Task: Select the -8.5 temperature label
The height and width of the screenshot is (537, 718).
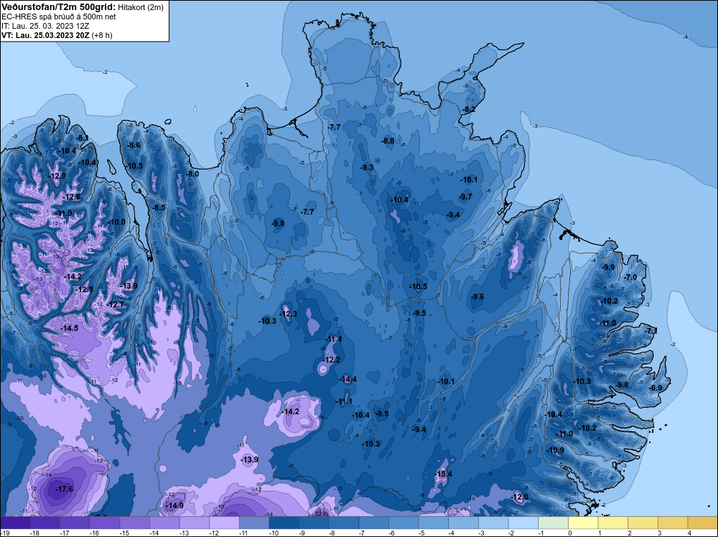Action: tap(159, 207)
